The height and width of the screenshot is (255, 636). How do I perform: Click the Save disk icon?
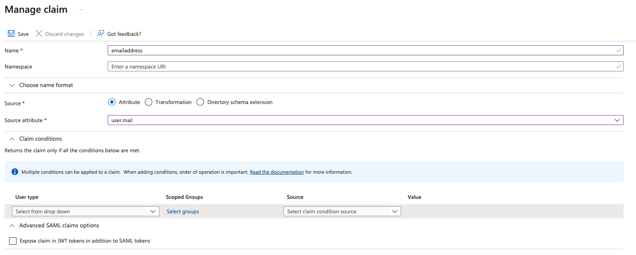click(11, 34)
